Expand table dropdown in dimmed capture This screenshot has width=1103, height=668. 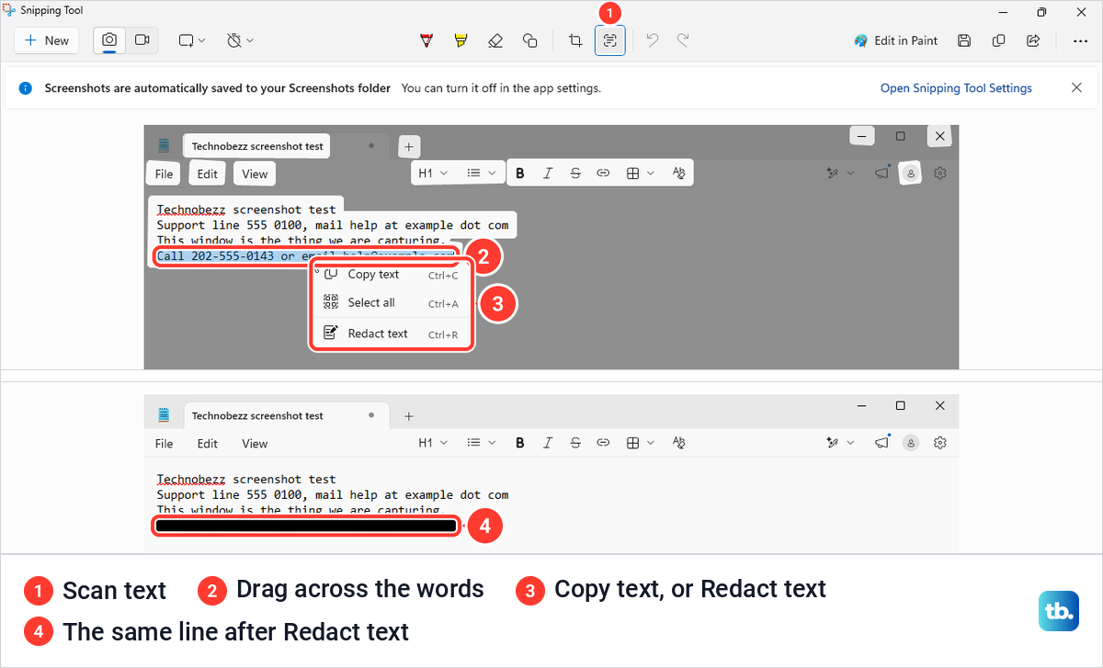pos(641,173)
